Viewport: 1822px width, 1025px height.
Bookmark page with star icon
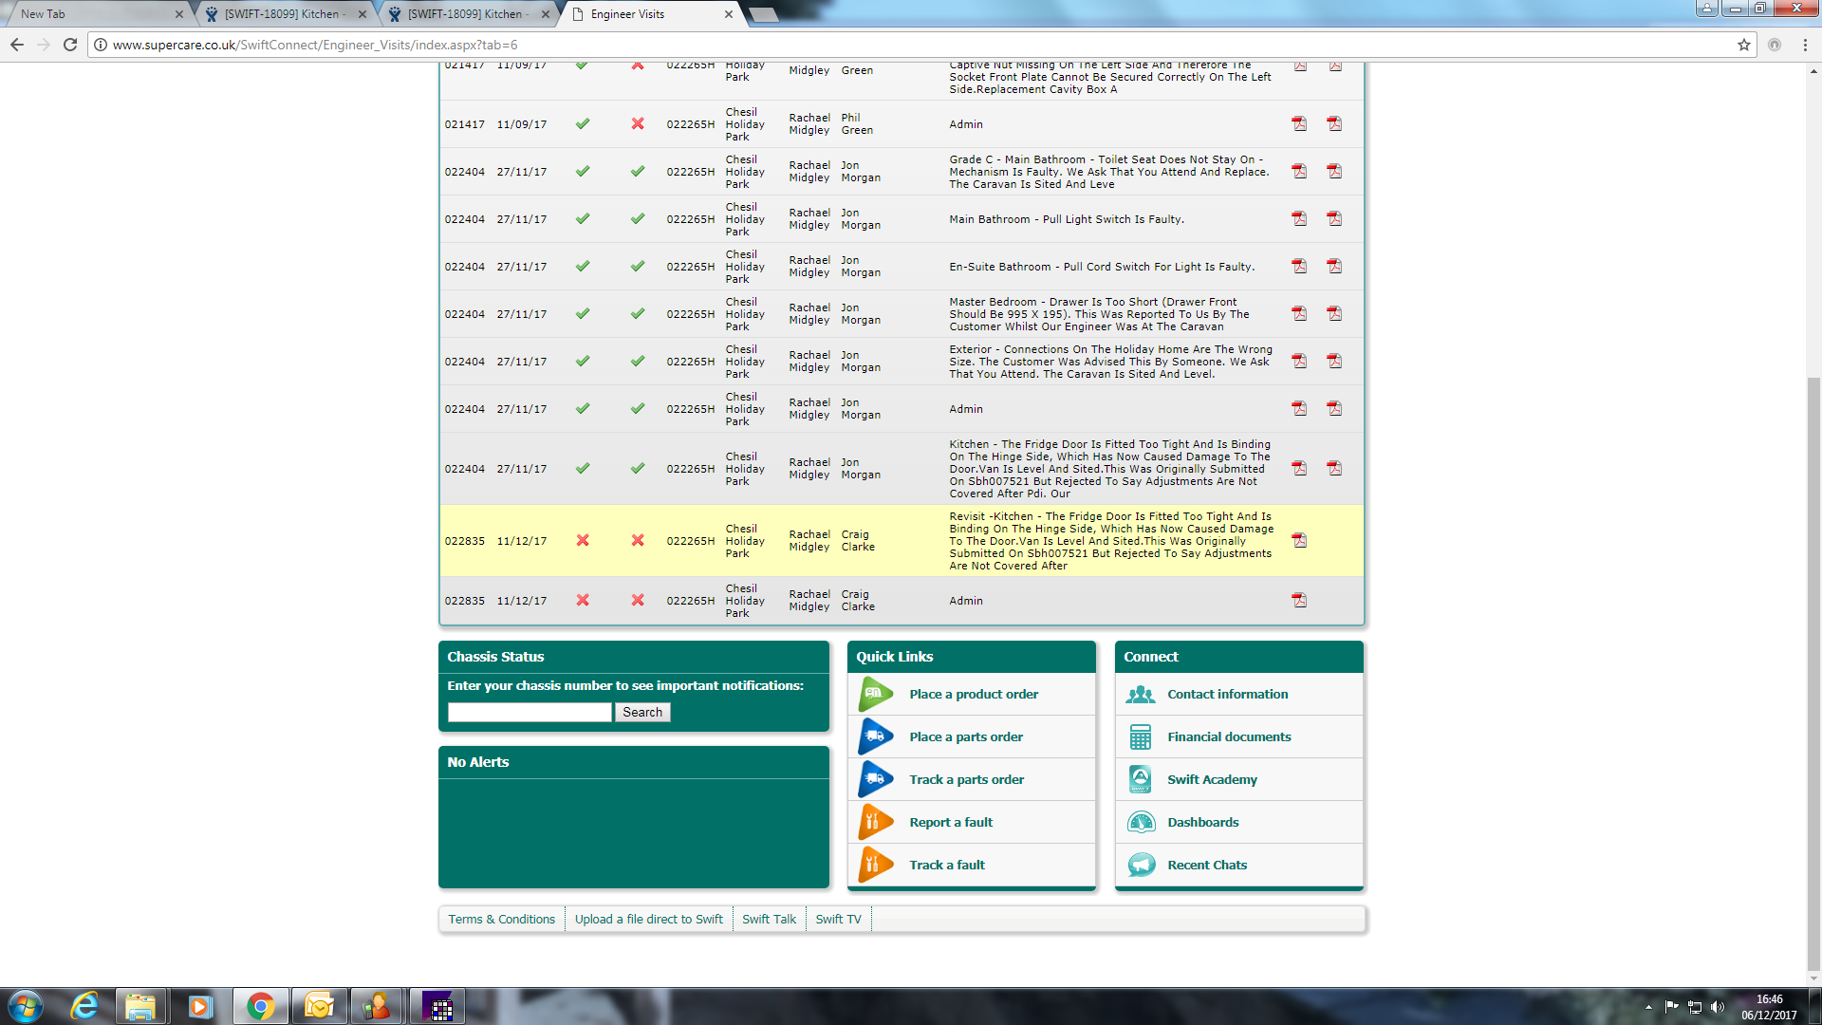(1743, 45)
